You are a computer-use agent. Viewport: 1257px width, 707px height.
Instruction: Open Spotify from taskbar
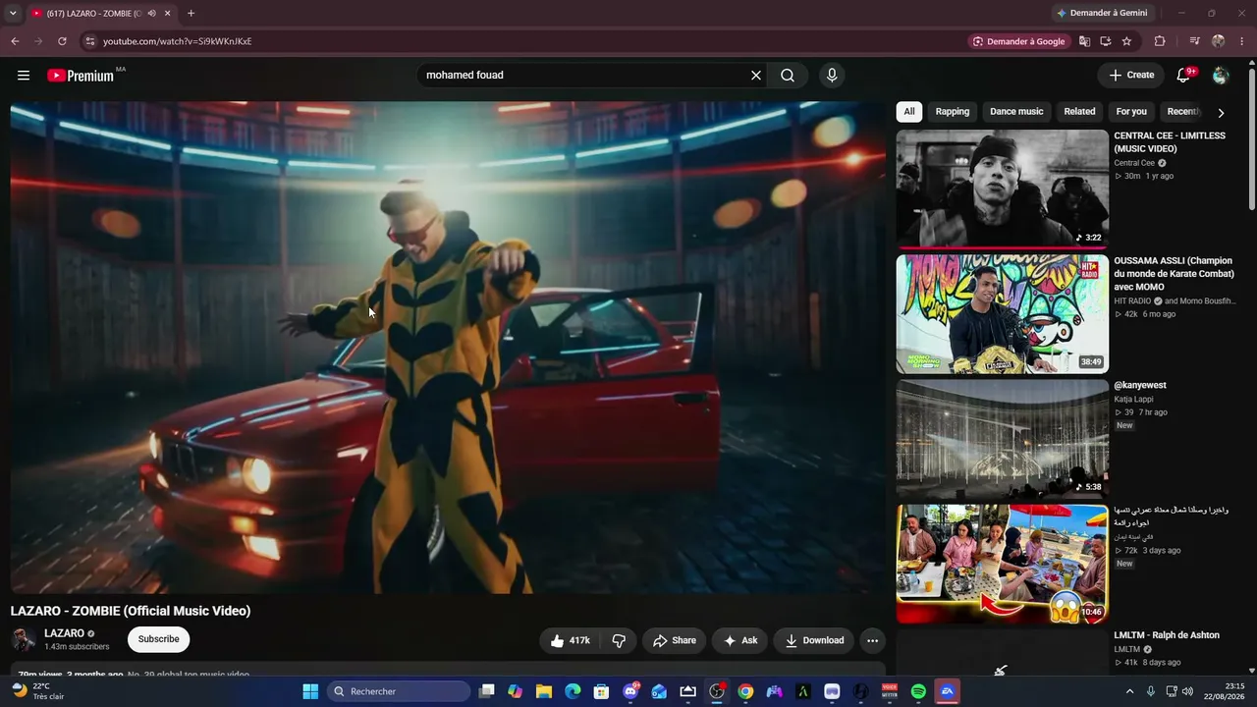pyautogui.click(x=918, y=691)
